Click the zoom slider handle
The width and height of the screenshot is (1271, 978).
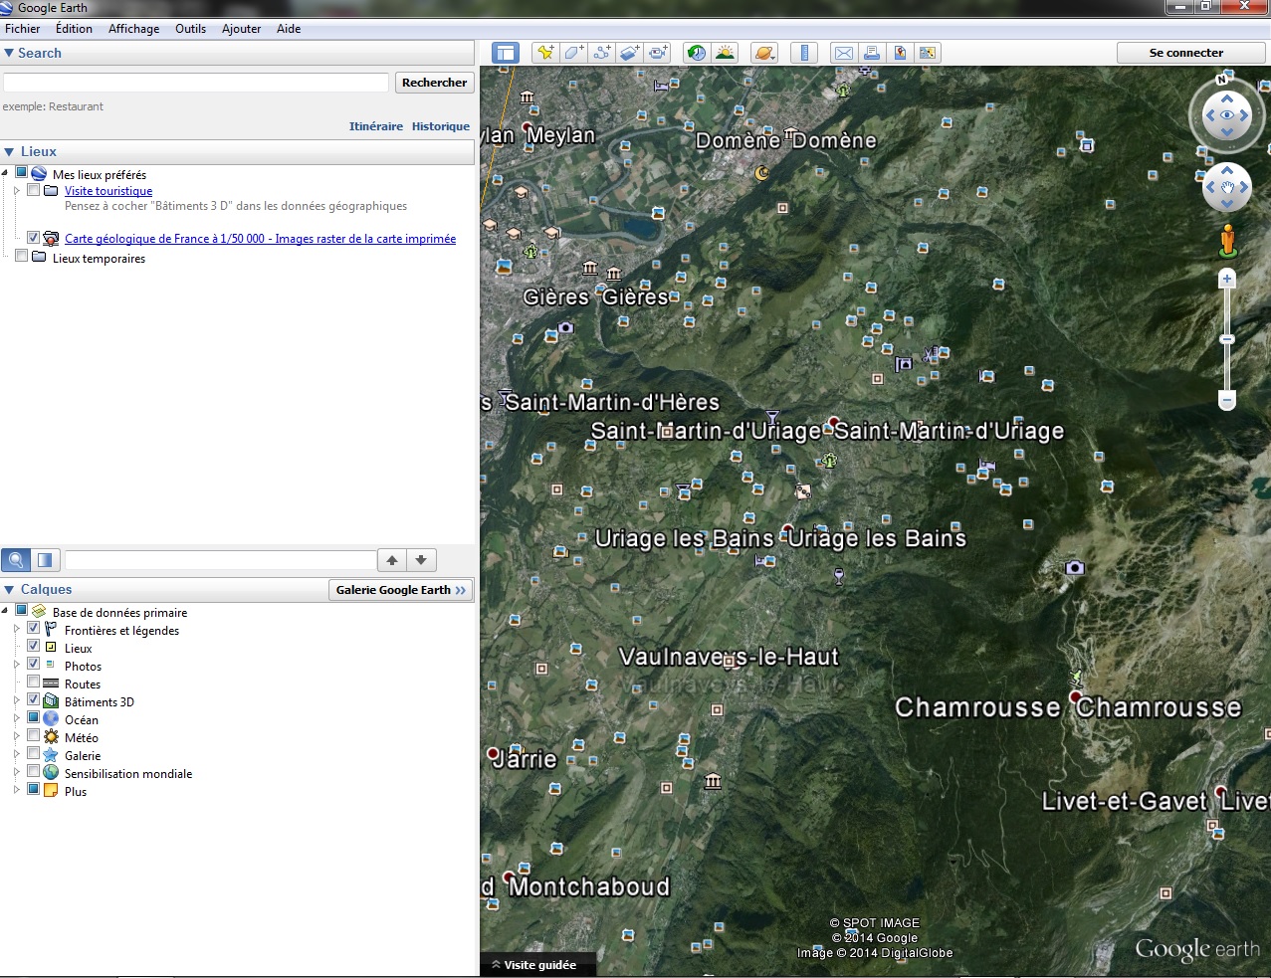[1227, 340]
